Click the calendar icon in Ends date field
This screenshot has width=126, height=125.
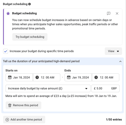click(69, 77)
